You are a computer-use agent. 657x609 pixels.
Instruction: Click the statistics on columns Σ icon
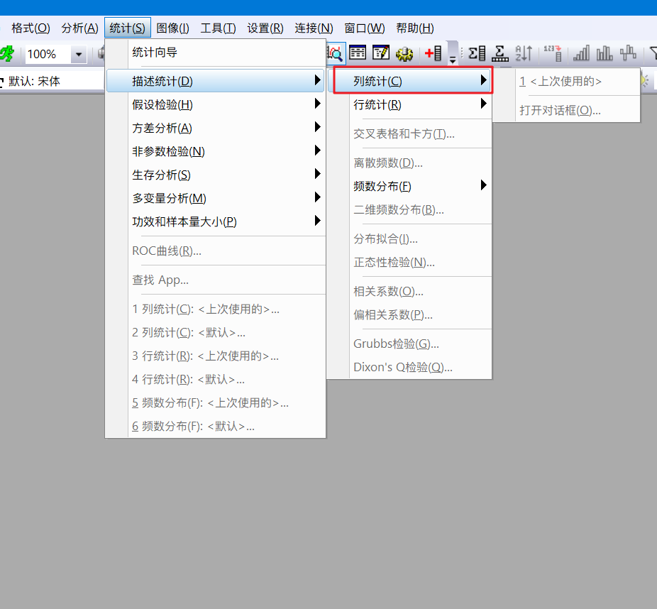(475, 53)
